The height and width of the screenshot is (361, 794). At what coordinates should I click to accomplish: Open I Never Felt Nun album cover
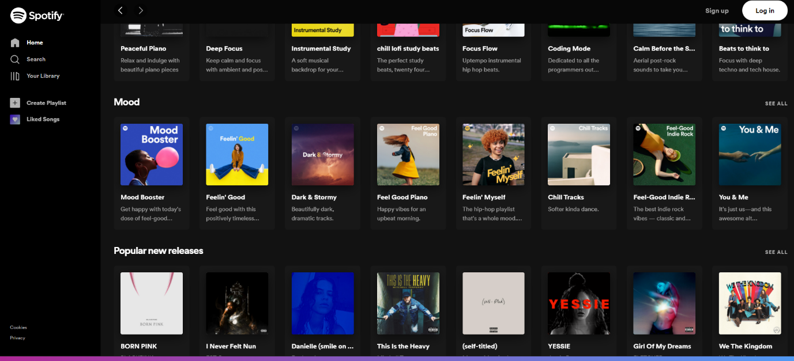[237, 303]
